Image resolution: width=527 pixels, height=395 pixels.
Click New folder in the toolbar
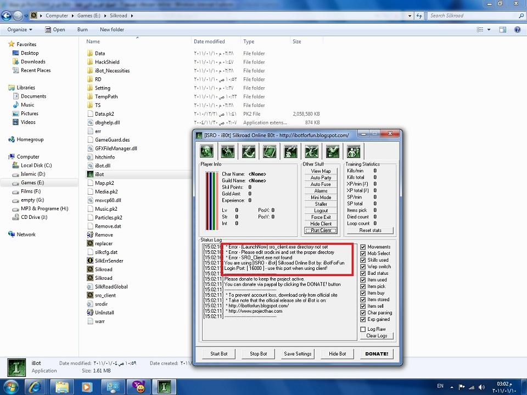(x=112, y=30)
